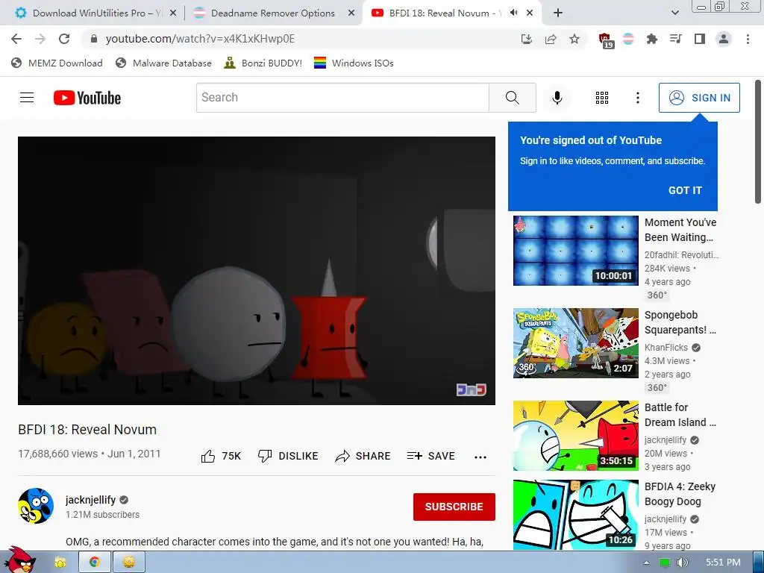764x573 pixels.
Task: Open Deadname Remover extension icon
Action: 628,39
